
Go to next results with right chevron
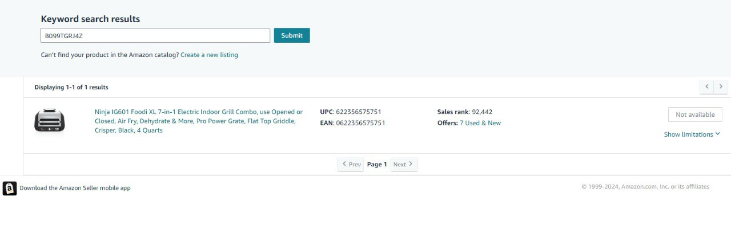pyautogui.click(x=721, y=87)
